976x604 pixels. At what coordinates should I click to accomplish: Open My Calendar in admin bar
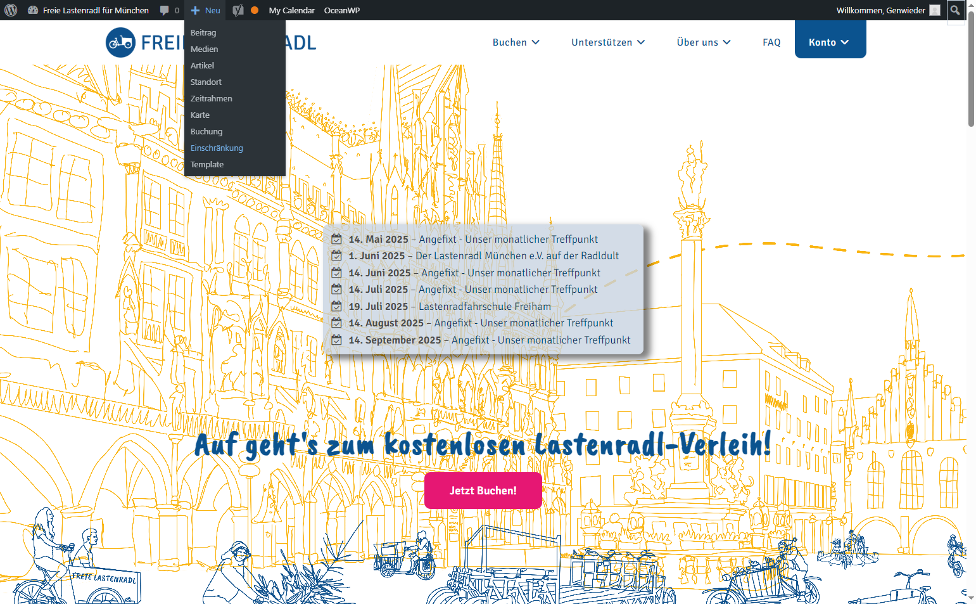[291, 10]
